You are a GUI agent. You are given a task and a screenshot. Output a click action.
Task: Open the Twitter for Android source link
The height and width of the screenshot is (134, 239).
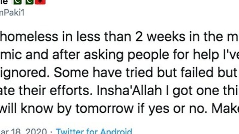point(94,131)
